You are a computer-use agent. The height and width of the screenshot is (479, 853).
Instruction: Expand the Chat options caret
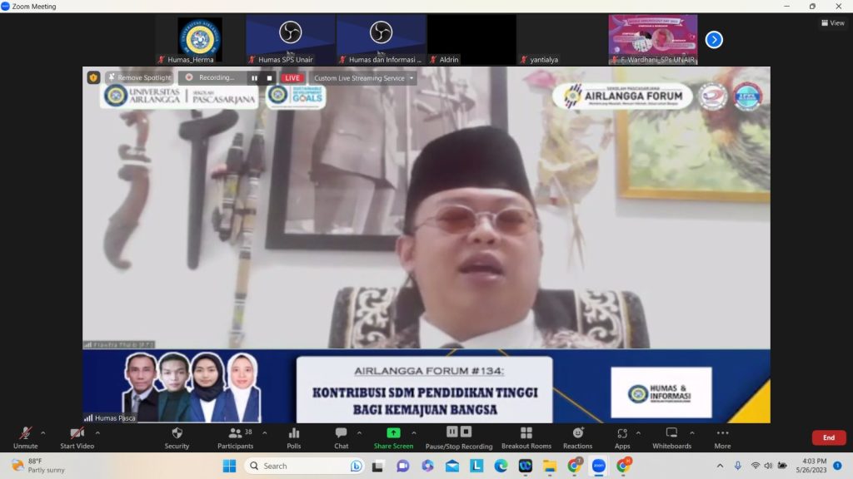click(359, 432)
